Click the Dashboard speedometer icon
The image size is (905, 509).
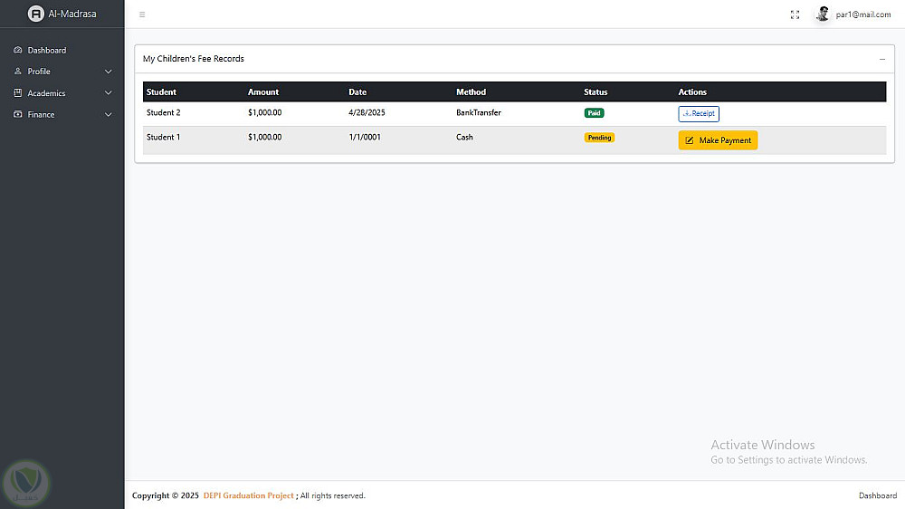(18, 50)
